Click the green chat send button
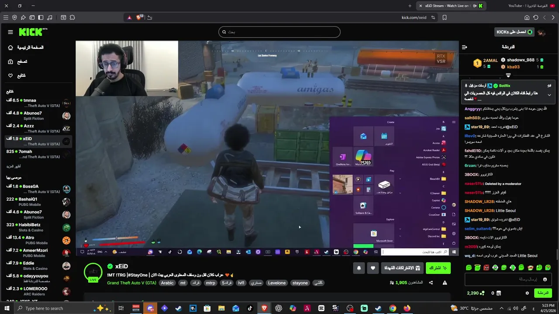The height and width of the screenshot is (314, 559). 543,293
